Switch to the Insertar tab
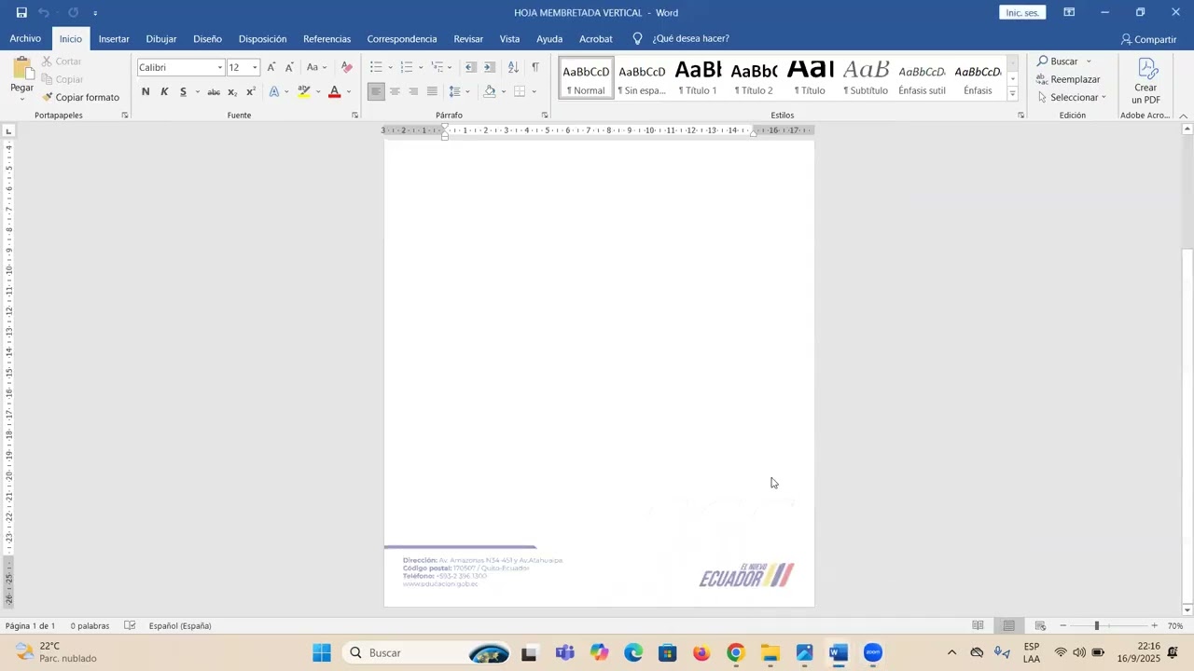This screenshot has height=671, width=1194. pos(114,39)
